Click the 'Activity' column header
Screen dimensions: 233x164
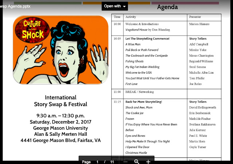coord(131,17)
